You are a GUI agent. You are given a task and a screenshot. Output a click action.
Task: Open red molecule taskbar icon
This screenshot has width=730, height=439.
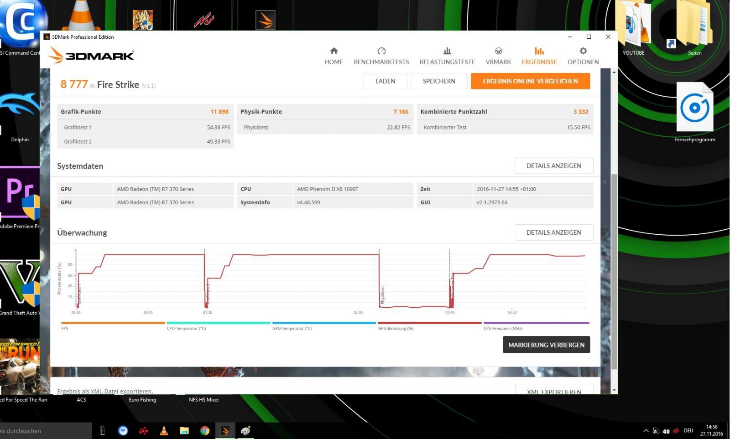click(x=143, y=431)
